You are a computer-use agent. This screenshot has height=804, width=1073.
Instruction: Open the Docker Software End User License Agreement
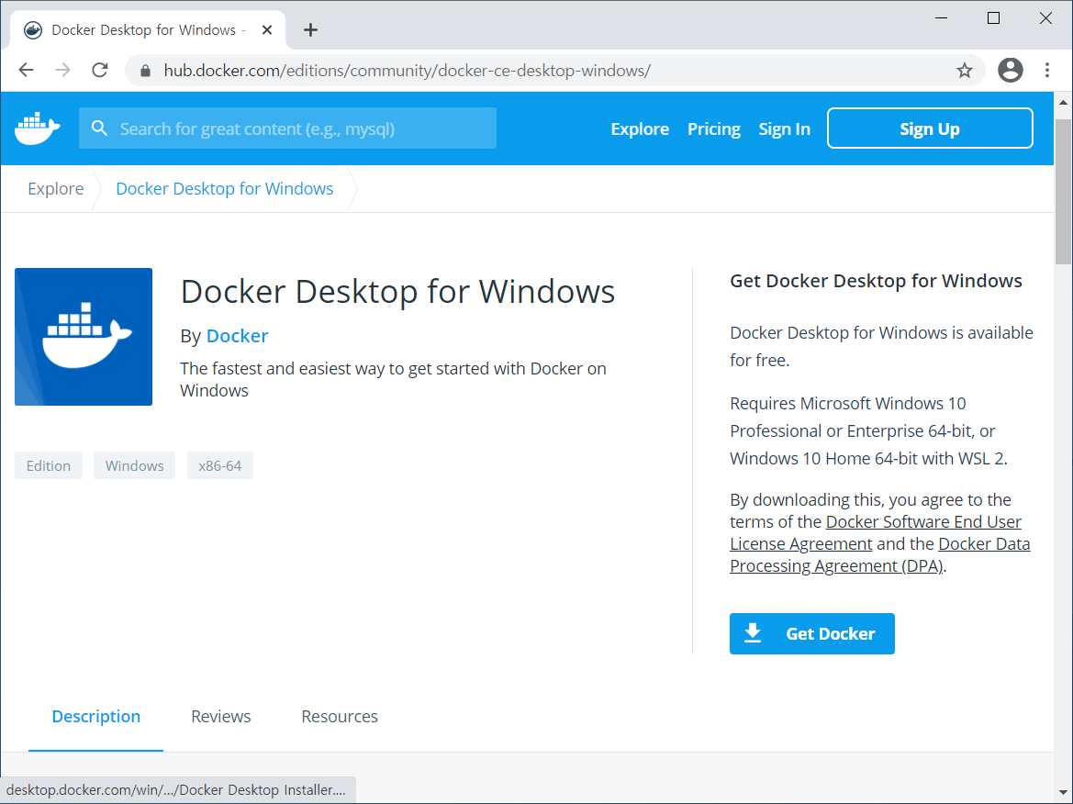pos(923,521)
